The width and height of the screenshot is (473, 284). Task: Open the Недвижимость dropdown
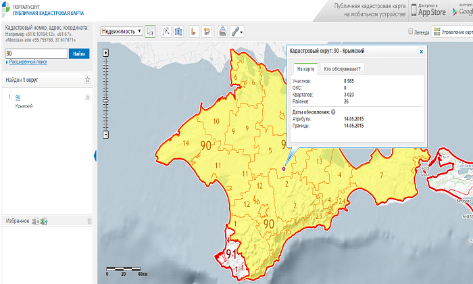122,31
